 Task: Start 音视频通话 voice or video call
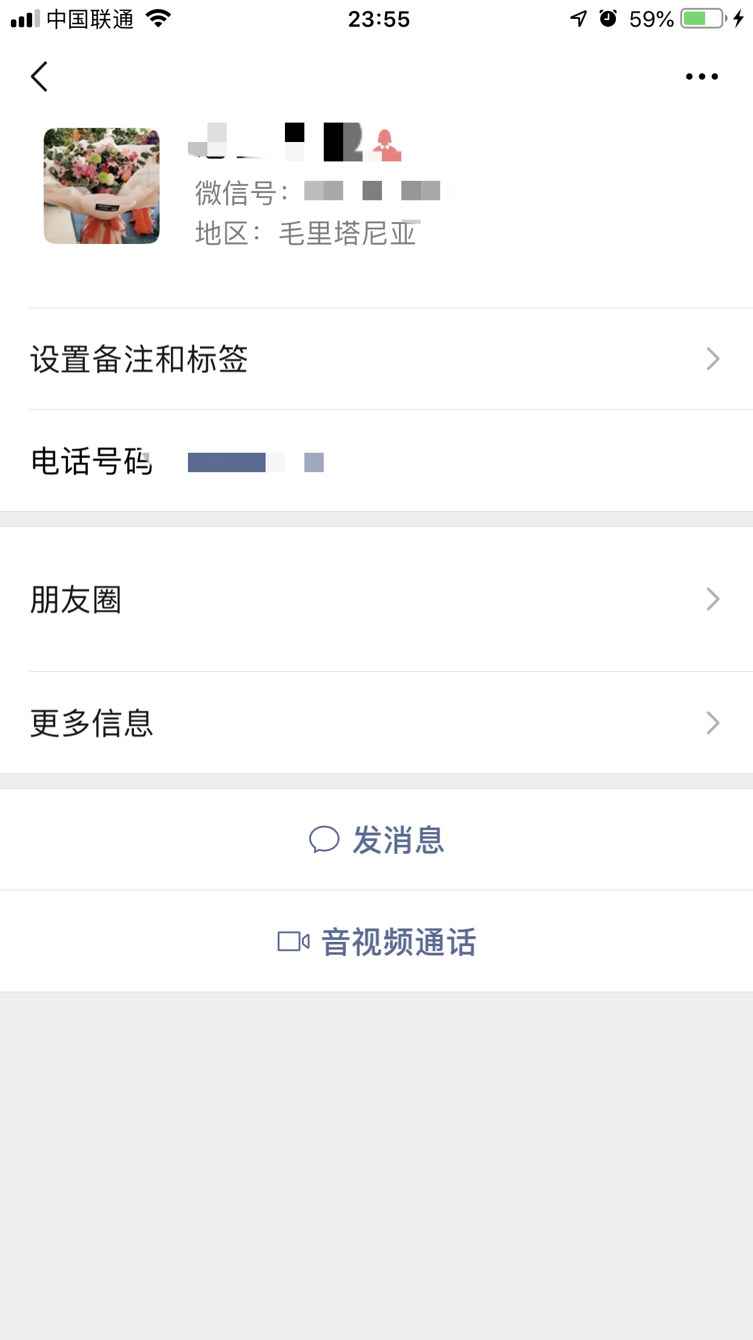tap(398, 942)
